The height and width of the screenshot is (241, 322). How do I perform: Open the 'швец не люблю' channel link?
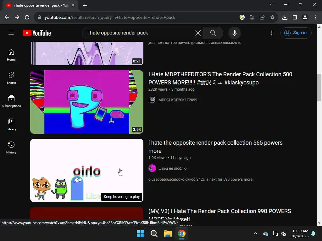(173, 169)
